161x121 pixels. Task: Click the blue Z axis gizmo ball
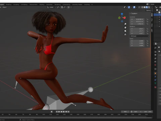[122, 14]
